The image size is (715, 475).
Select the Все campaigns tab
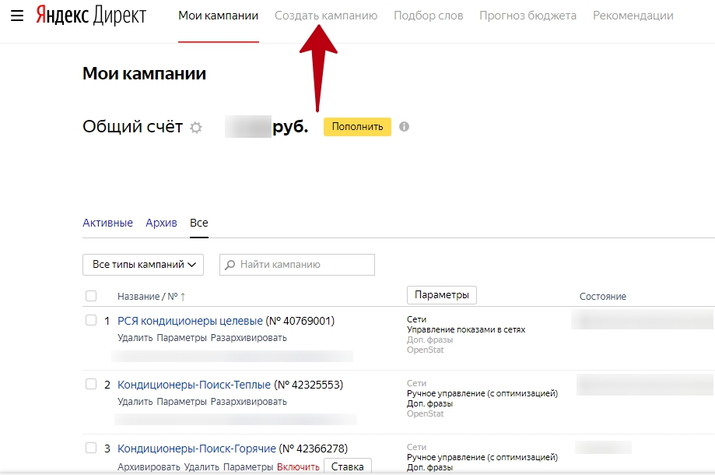(199, 223)
